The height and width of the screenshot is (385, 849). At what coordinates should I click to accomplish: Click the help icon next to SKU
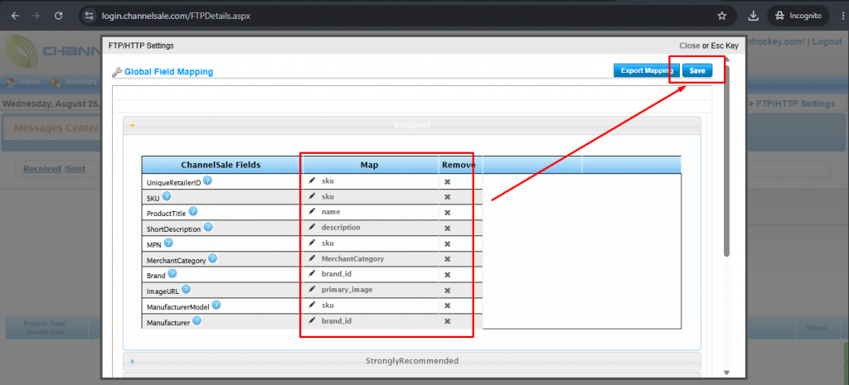pos(167,196)
